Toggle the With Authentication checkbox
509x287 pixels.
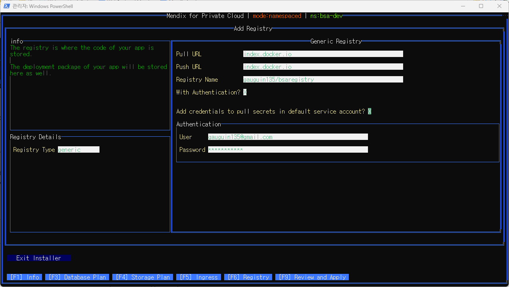pyautogui.click(x=245, y=92)
